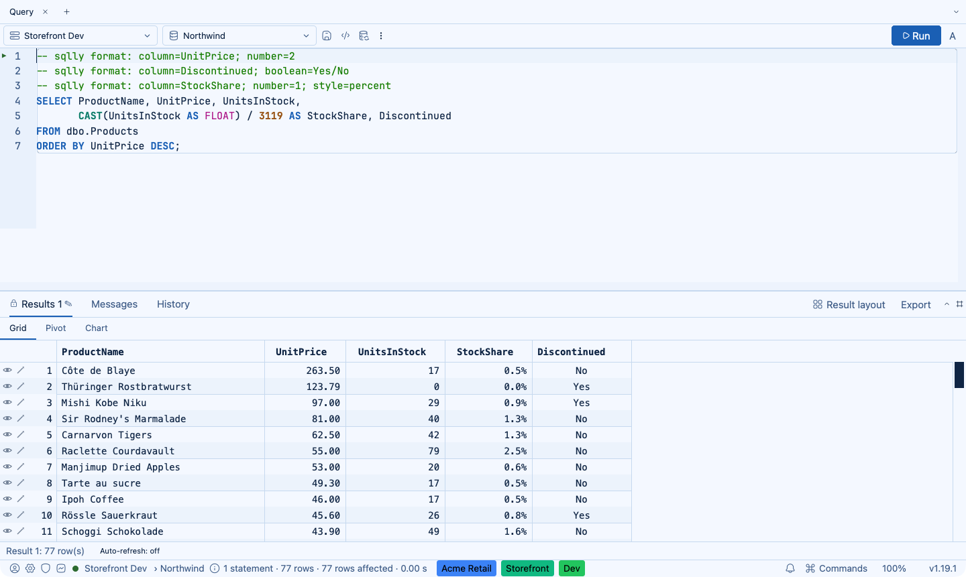Screen dimensions: 966x577
Task: Open the Storefront Dev connection dropdown
Action: tap(80, 36)
